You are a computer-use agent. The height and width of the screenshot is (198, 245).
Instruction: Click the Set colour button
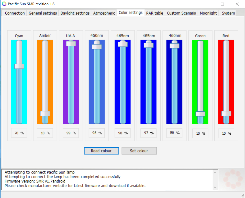[139, 151]
